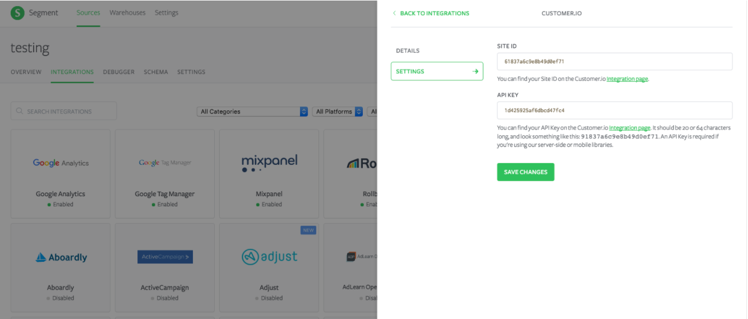Click the Google Analytics card name
The height and width of the screenshot is (319, 748).
click(x=61, y=194)
